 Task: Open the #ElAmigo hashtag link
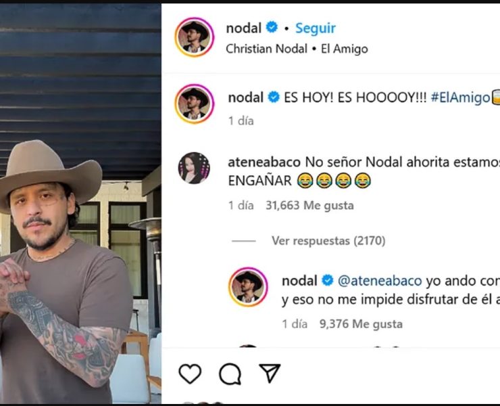coord(460,97)
